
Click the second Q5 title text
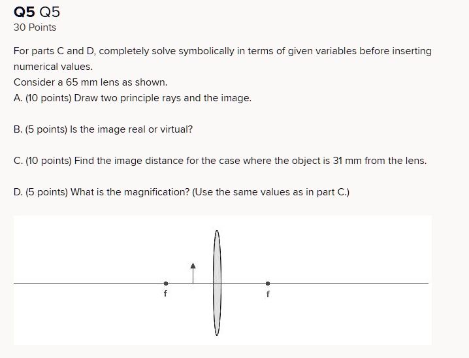click(50, 12)
